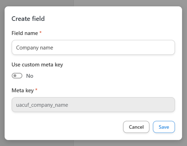The height and width of the screenshot is (146, 187).
Task: Toggle the Use custom meta key switch
Action: 17,76
